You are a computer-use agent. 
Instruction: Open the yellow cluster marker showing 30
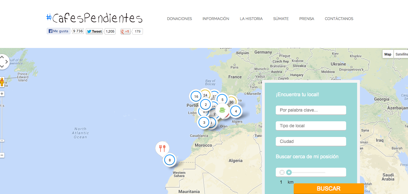[x=232, y=102]
